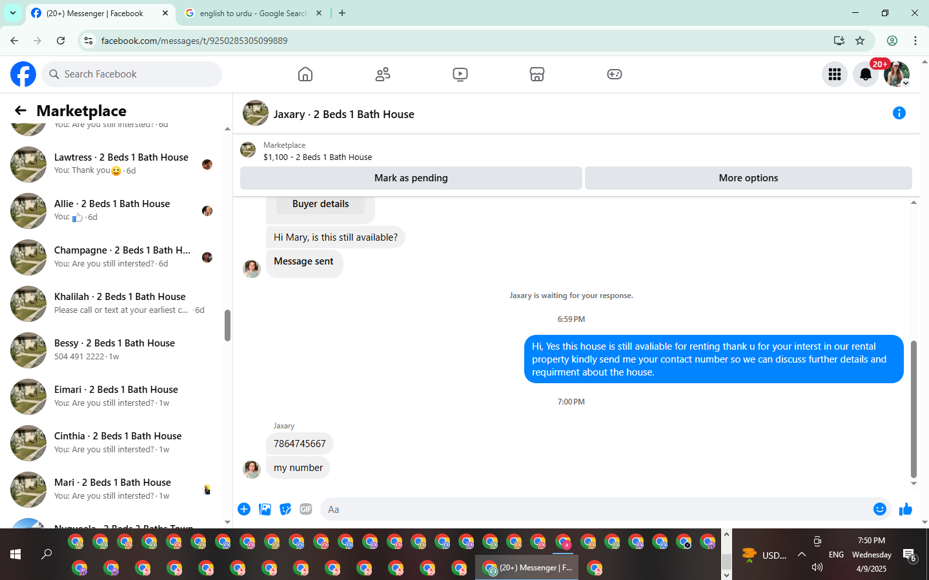
Task: Click the address bar URL
Action: coord(194,41)
